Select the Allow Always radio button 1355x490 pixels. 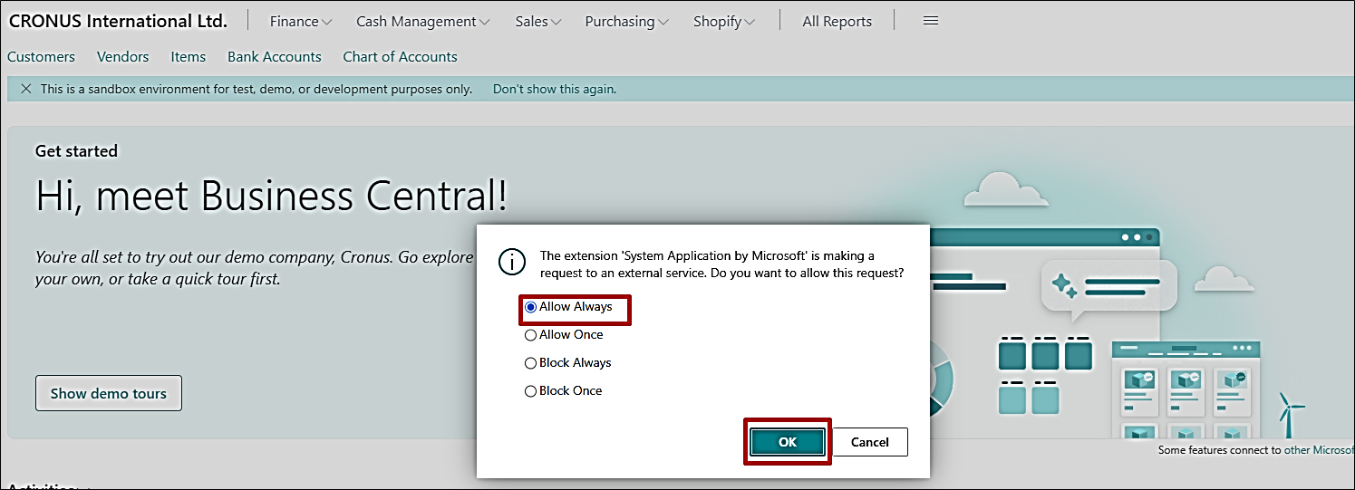pos(531,307)
